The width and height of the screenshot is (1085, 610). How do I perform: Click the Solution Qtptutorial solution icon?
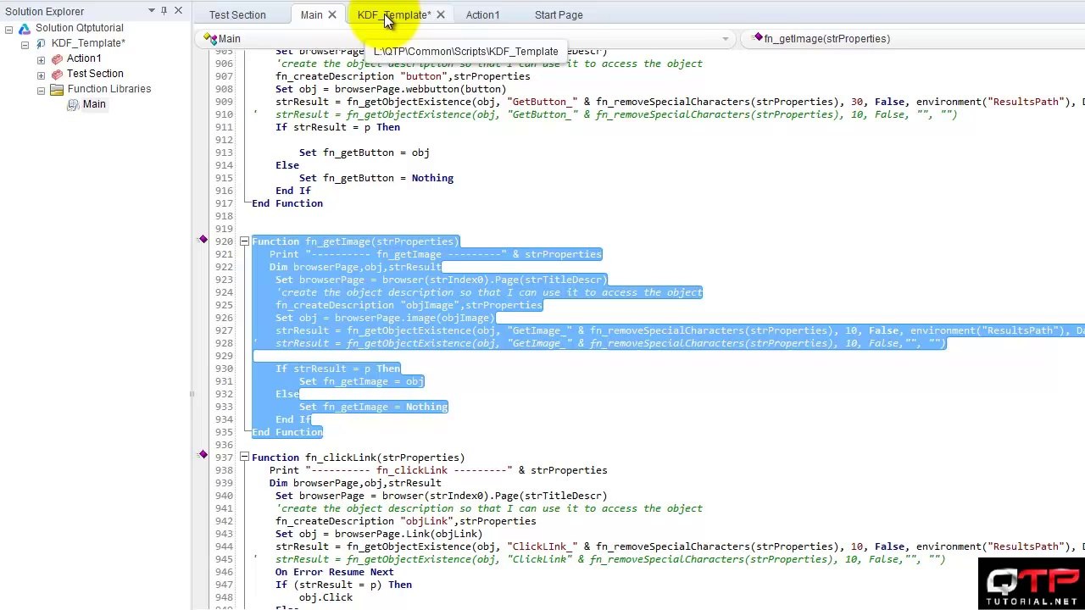[x=24, y=28]
